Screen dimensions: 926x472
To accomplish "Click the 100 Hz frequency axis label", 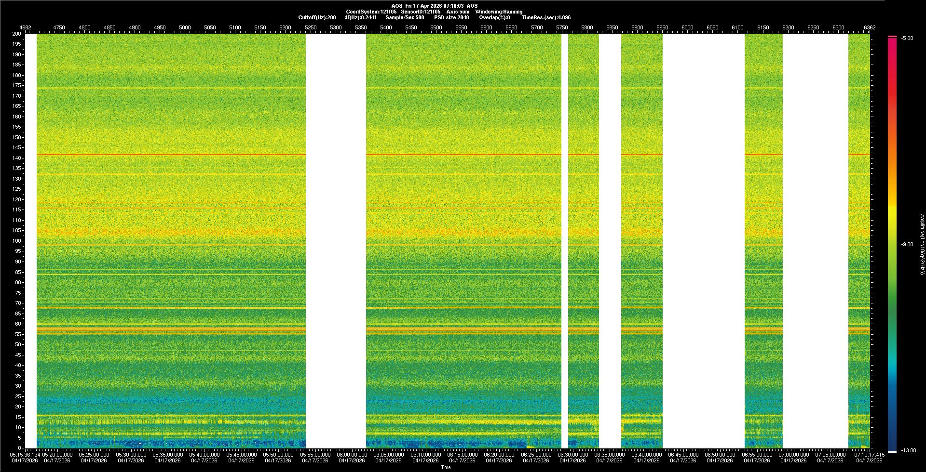I will pos(17,241).
